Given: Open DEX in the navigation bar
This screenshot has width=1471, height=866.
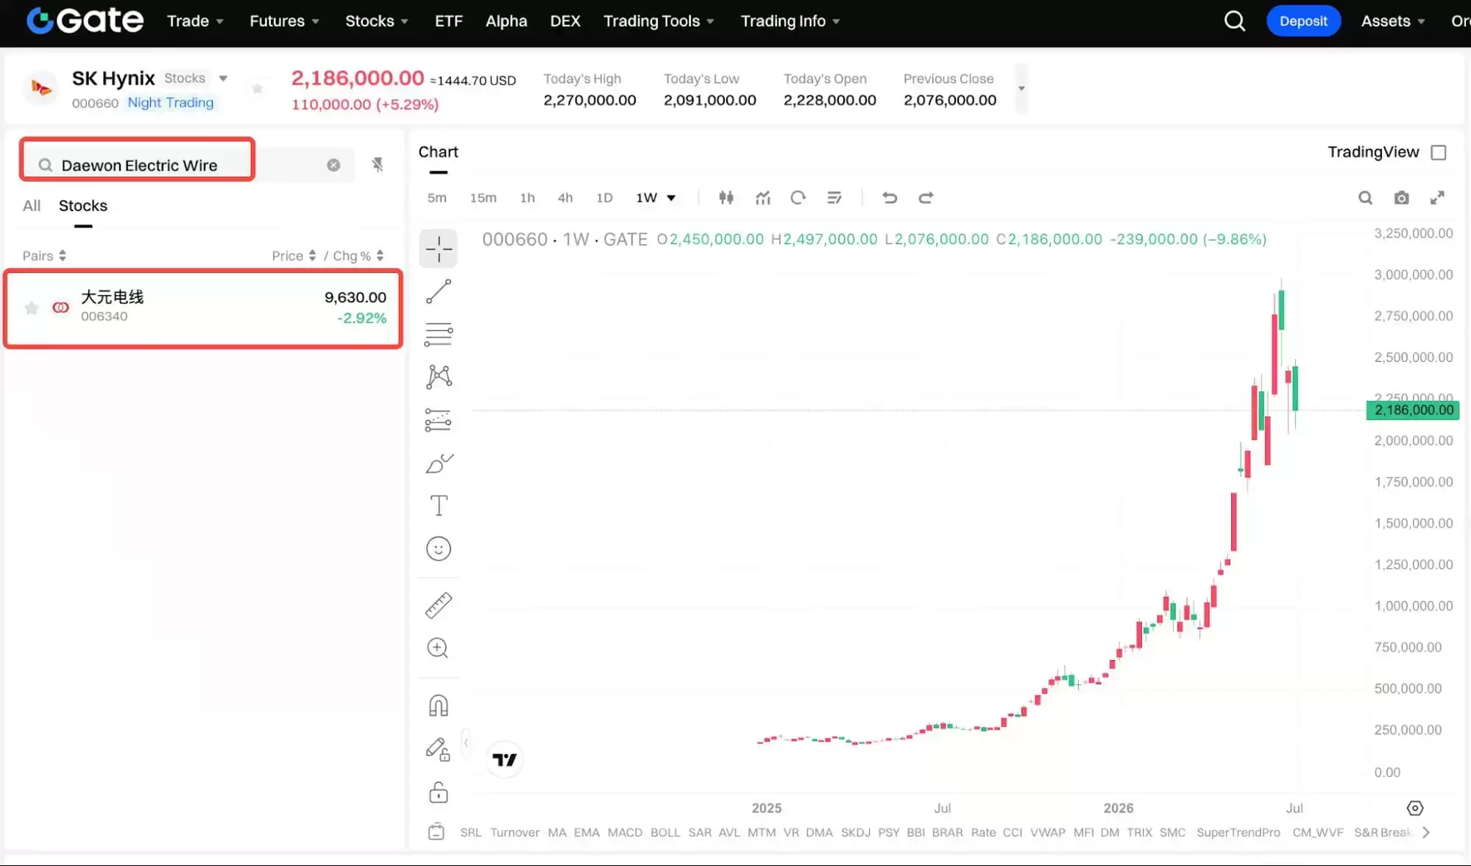Looking at the screenshot, I should tap(565, 21).
